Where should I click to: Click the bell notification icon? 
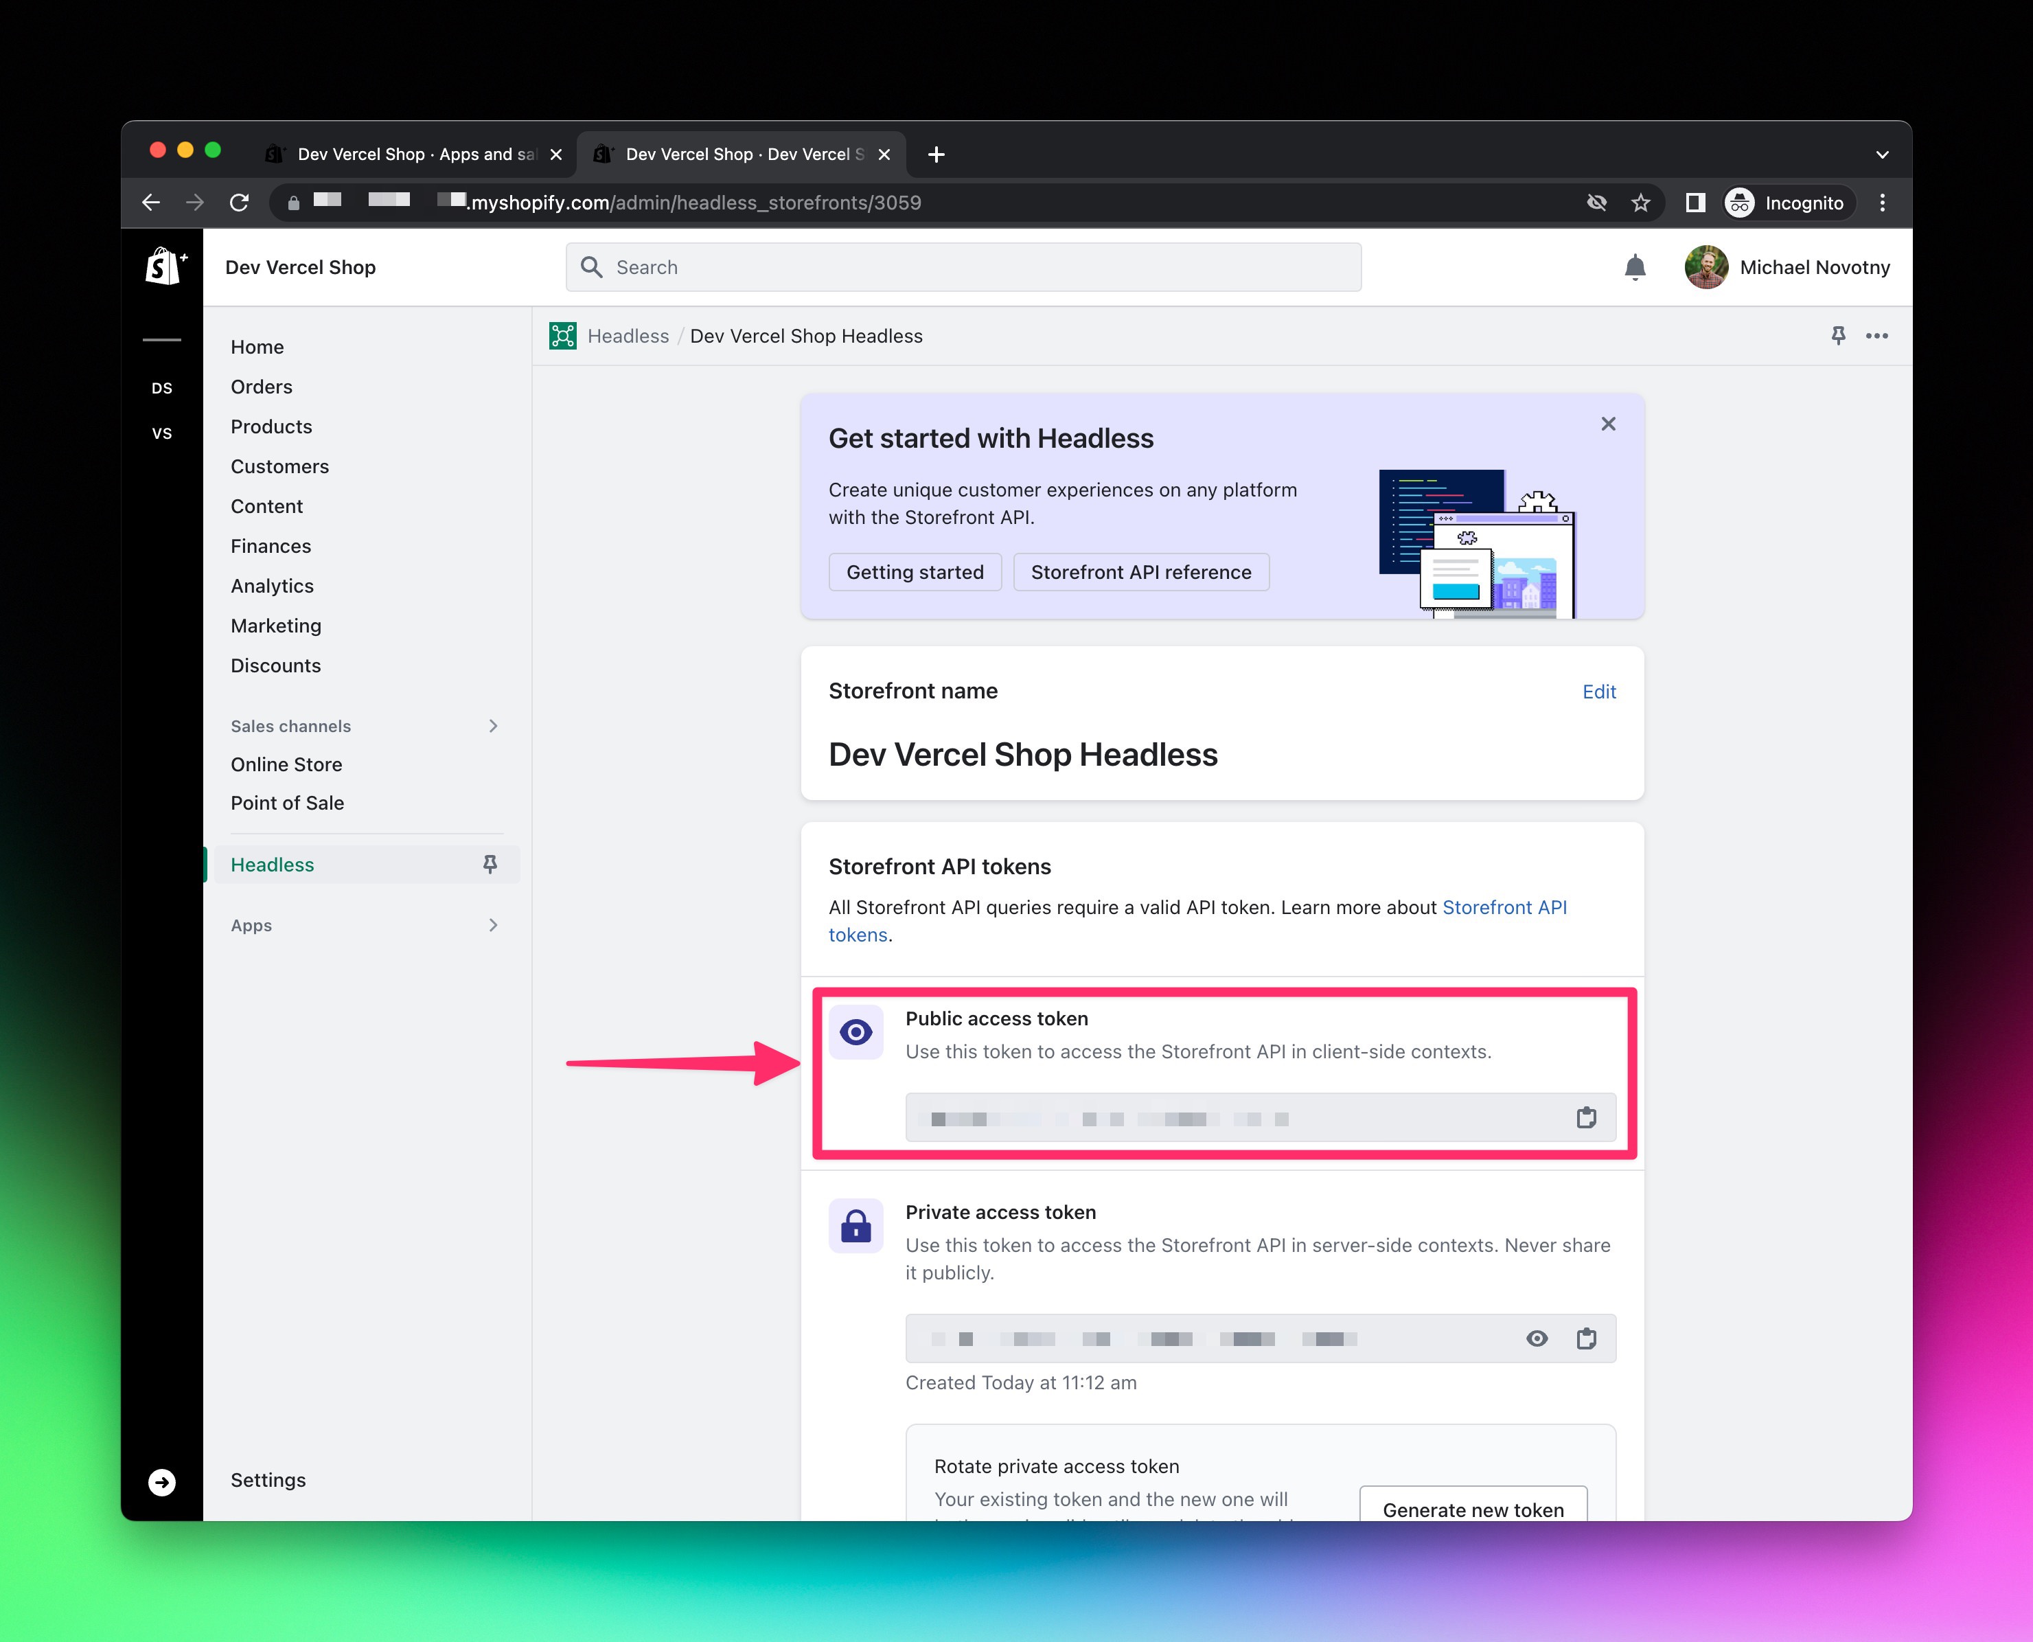pyautogui.click(x=1633, y=268)
